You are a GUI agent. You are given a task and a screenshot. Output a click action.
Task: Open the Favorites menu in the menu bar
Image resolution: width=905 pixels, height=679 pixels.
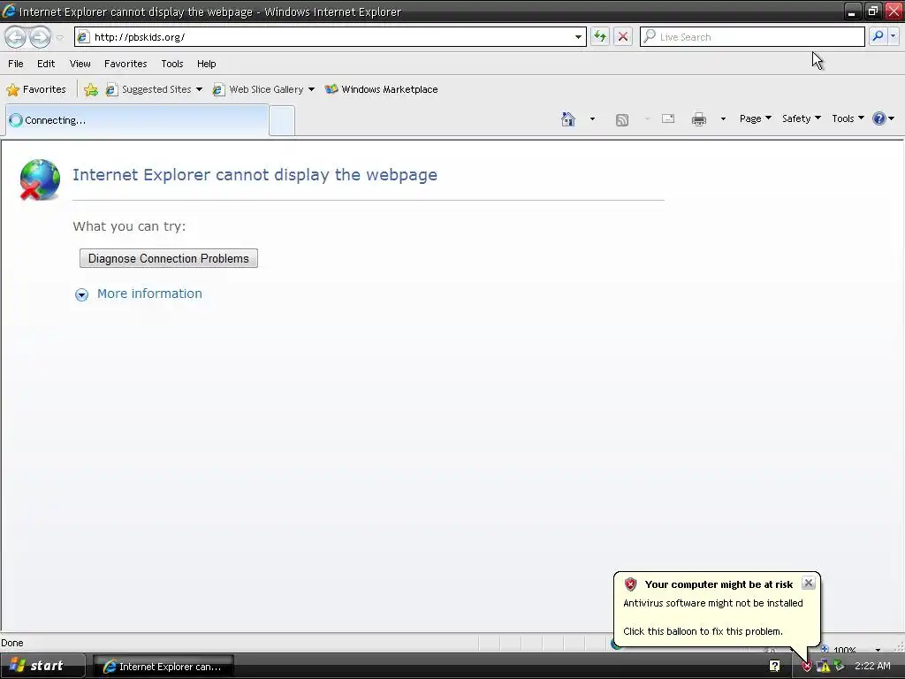click(125, 64)
